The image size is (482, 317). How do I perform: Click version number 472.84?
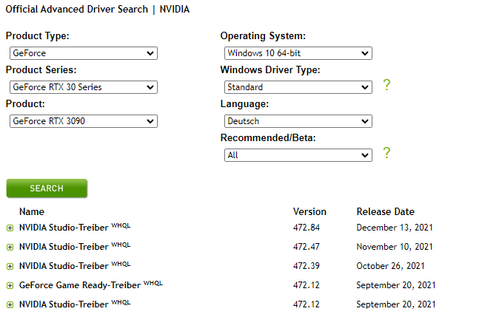point(307,228)
